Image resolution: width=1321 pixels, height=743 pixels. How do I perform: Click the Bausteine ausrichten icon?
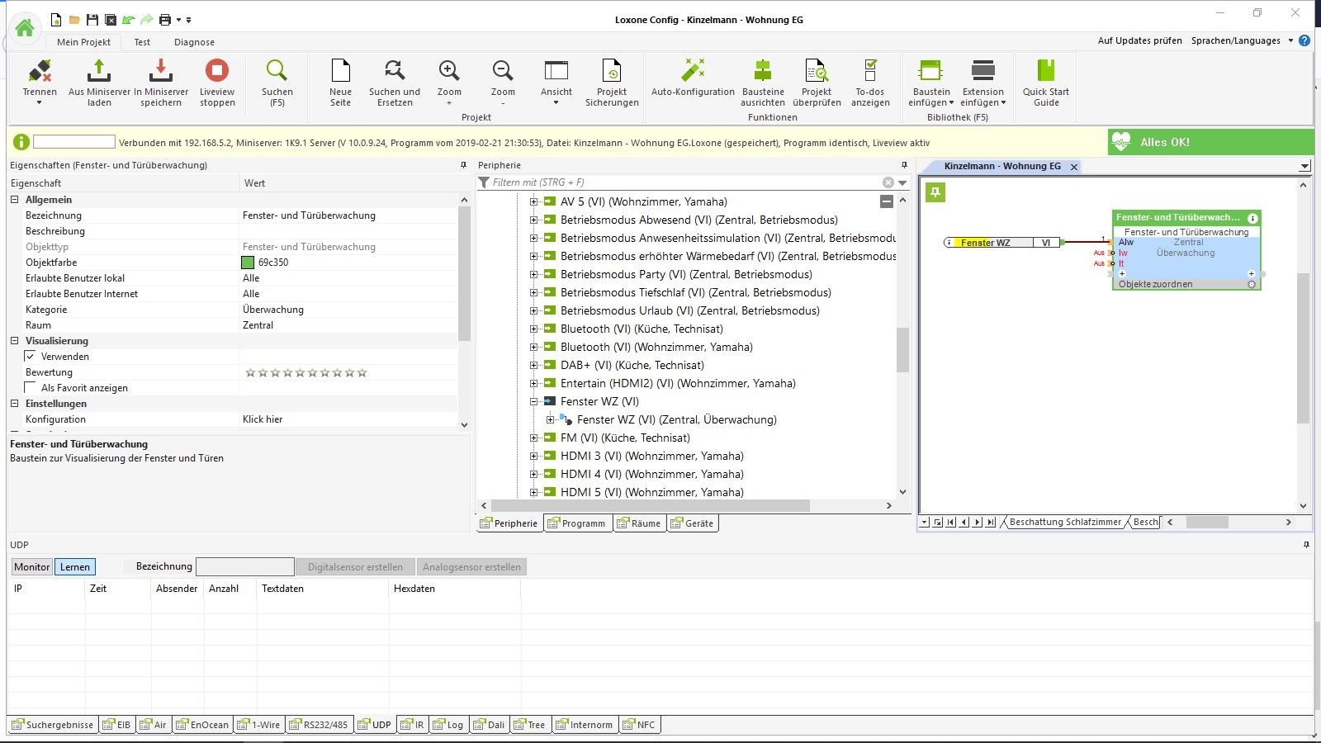(762, 71)
